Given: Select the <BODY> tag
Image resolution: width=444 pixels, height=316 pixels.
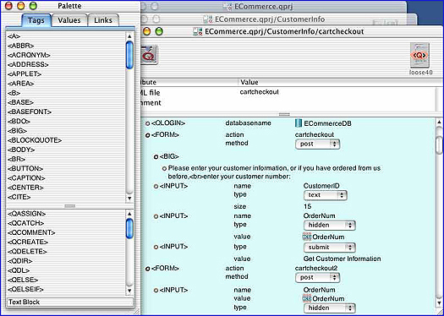Looking at the screenshot, I should point(21,150).
